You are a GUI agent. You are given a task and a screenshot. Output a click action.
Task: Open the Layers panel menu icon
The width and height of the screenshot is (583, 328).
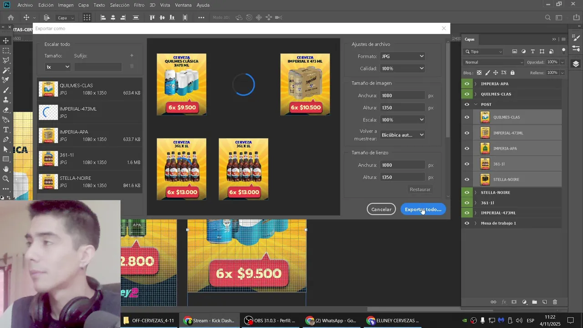click(563, 39)
